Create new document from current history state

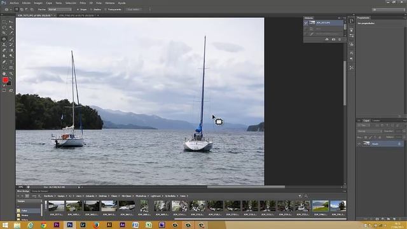327,39
